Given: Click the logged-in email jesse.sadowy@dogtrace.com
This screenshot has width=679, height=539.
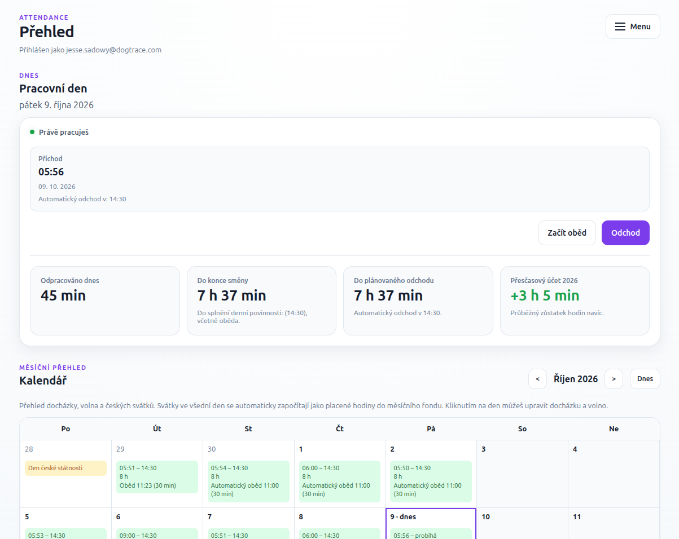Looking at the screenshot, I should (x=114, y=50).
